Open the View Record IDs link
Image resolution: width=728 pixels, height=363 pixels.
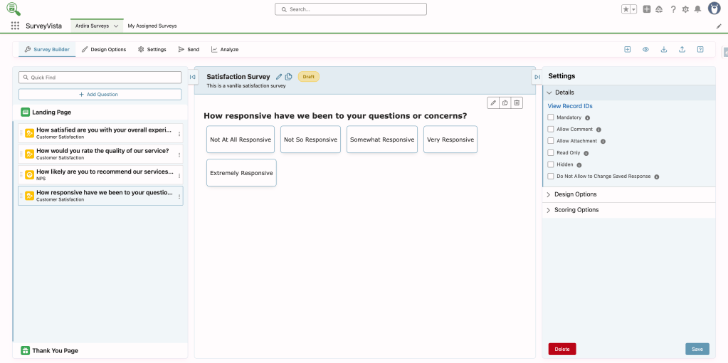[570, 106]
